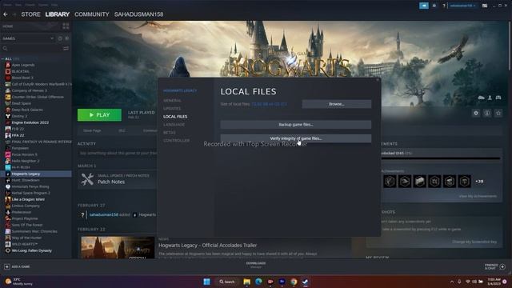Viewport: 512px width, 288px height.
Task: Select Forza Horizon 5 in game list
Action: click(x=24, y=154)
